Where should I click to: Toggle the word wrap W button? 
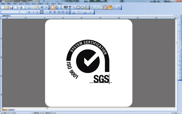pos(42,12)
